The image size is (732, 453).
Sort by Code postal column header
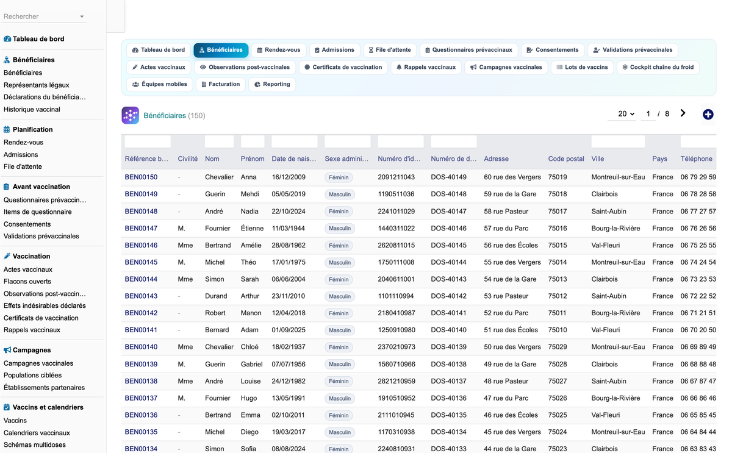[566, 159]
